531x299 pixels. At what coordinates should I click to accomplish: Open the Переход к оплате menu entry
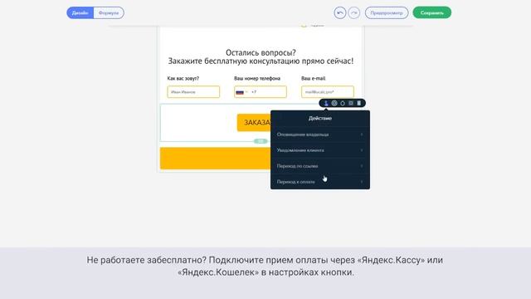tap(320, 182)
